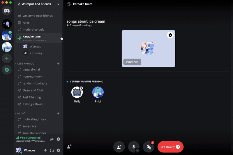The image size is (233, 155).
Task: Select the karaoke time! stage channel
Action: pyautogui.click(x=39, y=38)
